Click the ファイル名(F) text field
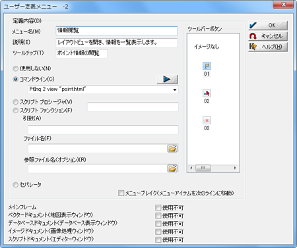The image size is (297, 248). tap(97, 149)
